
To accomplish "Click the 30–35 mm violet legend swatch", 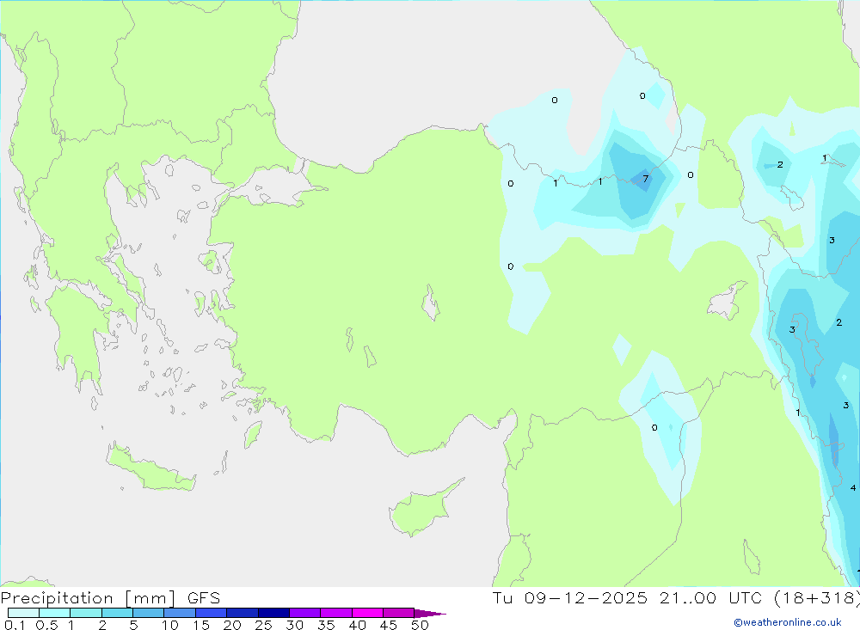I will 304,613.
